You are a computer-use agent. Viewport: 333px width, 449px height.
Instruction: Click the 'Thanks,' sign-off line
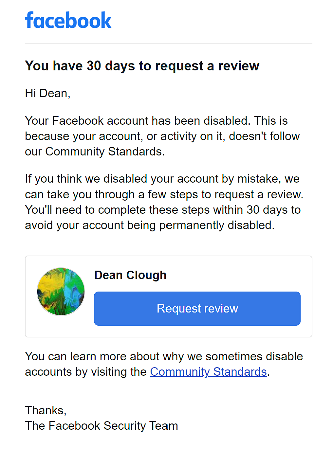[46, 410]
